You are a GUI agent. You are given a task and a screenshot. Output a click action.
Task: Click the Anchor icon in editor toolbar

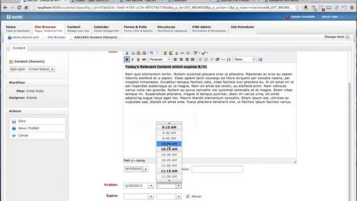(x=176, y=53)
